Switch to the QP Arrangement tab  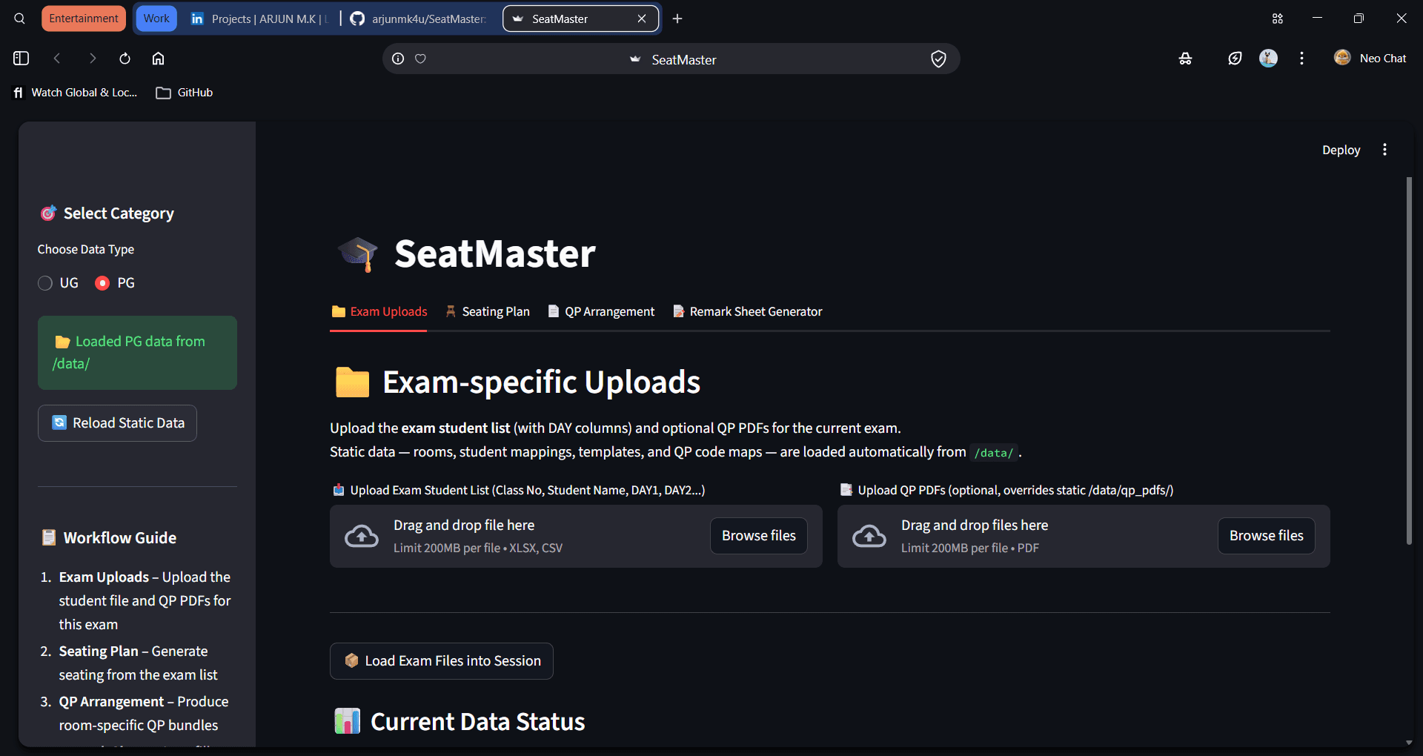click(601, 311)
